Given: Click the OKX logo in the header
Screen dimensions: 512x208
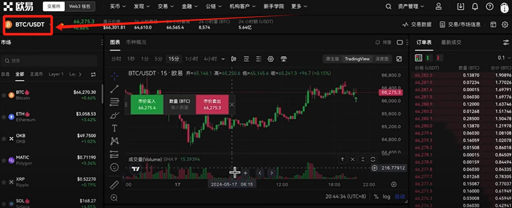Looking at the screenshot, I should tap(19, 7).
